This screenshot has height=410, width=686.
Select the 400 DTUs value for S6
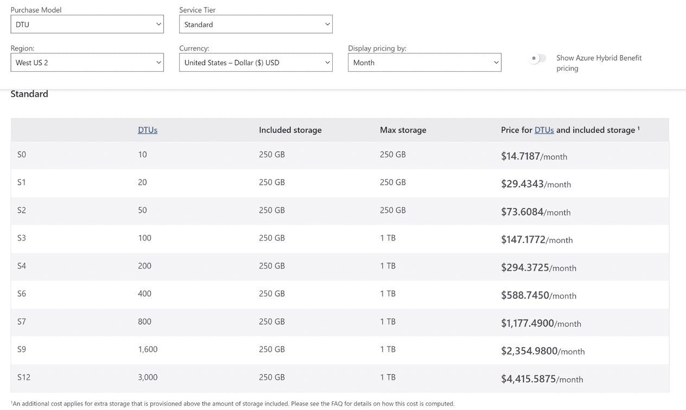pyautogui.click(x=144, y=294)
